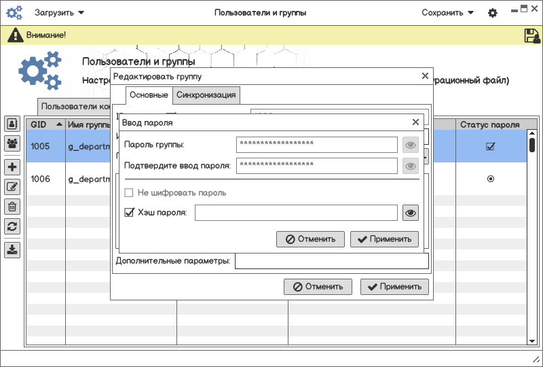
Task: Close the Редактировать группу dialog
Action: coord(426,75)
